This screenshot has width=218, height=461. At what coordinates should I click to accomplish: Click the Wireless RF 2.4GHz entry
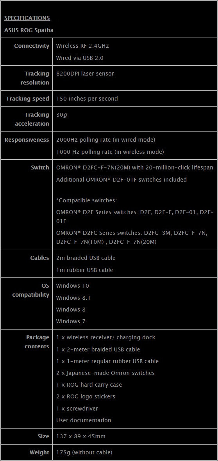[82, 46]
